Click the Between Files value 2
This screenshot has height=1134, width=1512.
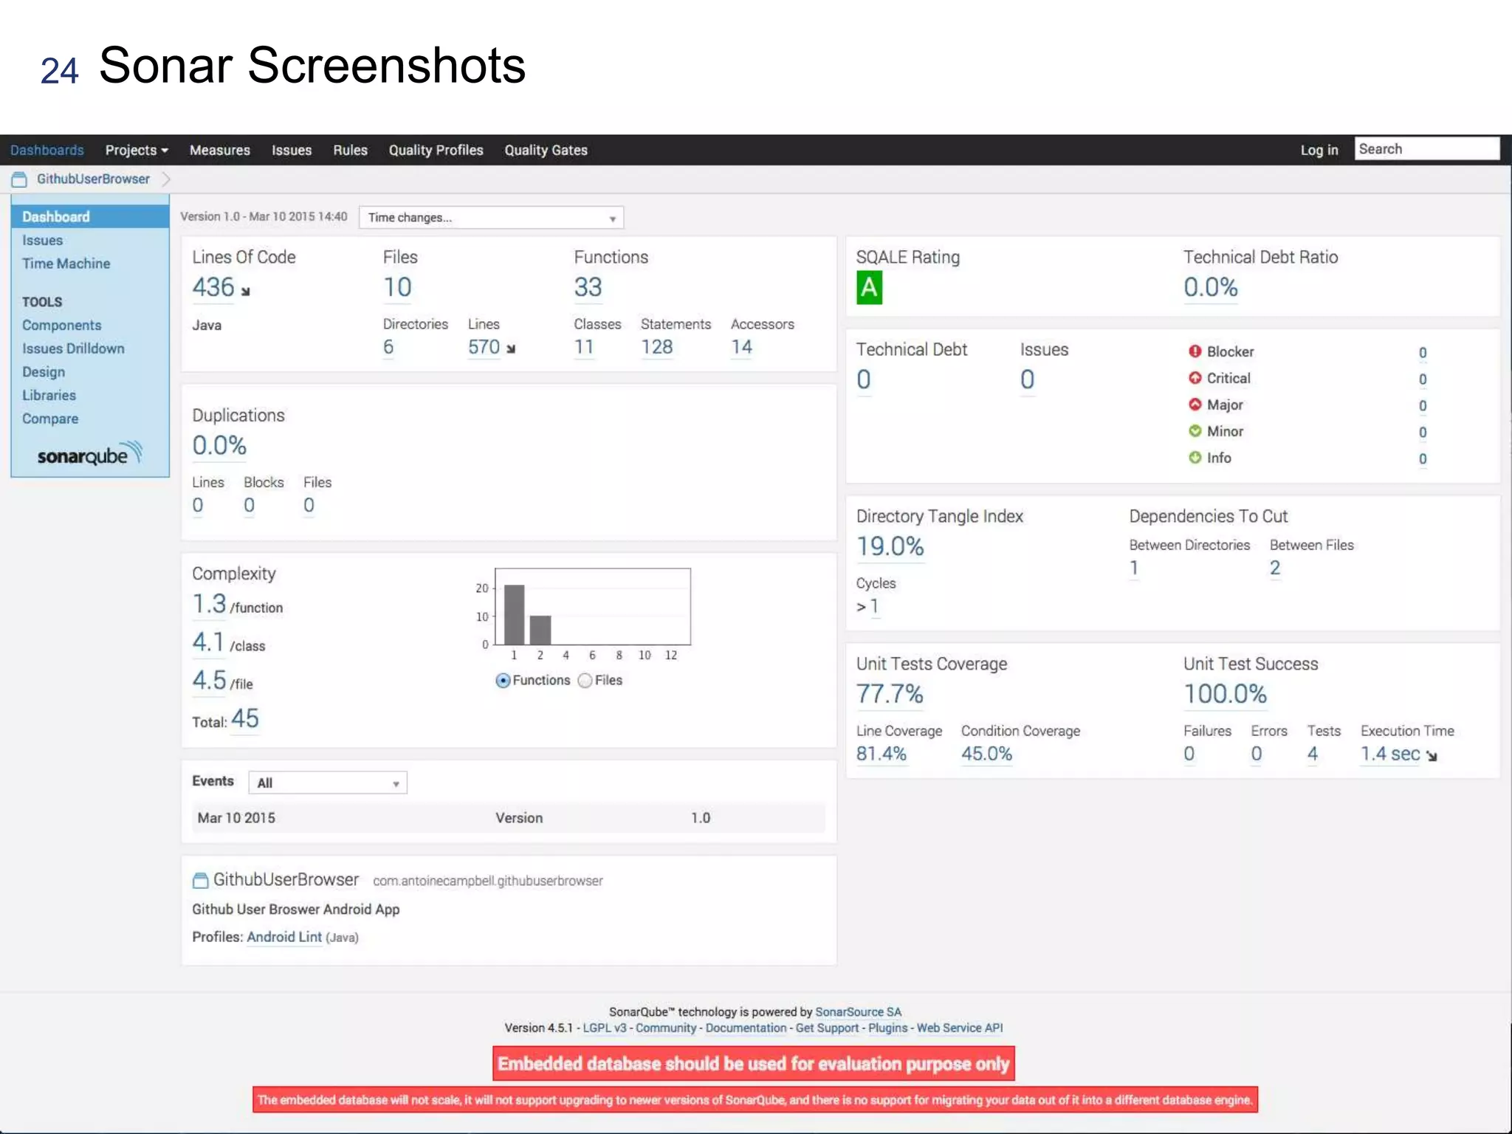1275,568
